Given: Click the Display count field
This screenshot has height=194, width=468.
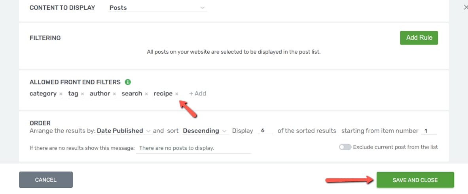Looking at the screenshot, I should 265,131.
